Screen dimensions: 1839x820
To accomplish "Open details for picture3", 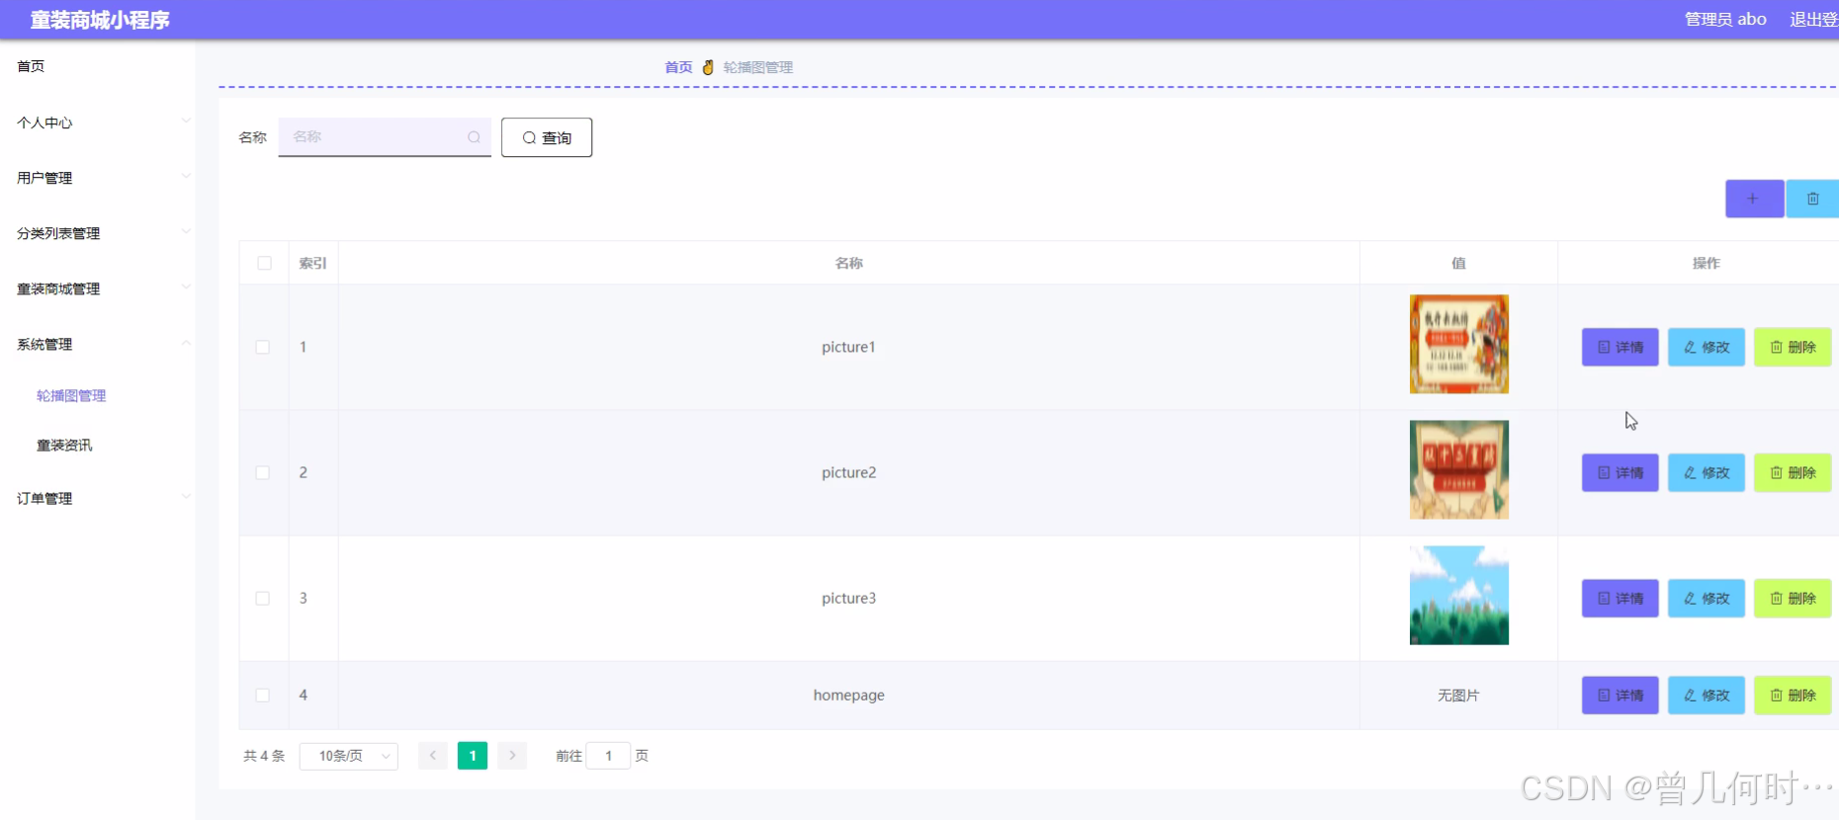I will (x=1620, y=598).
